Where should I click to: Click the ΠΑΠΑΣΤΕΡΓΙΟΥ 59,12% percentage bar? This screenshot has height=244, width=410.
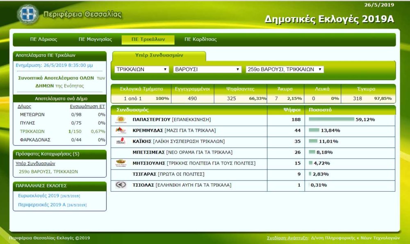tap(331, 120)
